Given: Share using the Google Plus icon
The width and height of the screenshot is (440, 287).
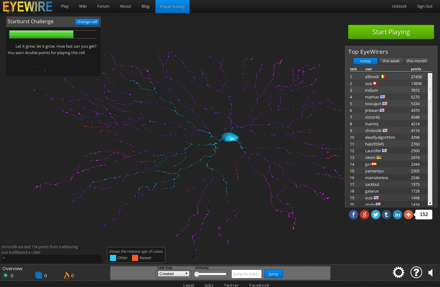Looking at the screenshot, I should (365, 215).
